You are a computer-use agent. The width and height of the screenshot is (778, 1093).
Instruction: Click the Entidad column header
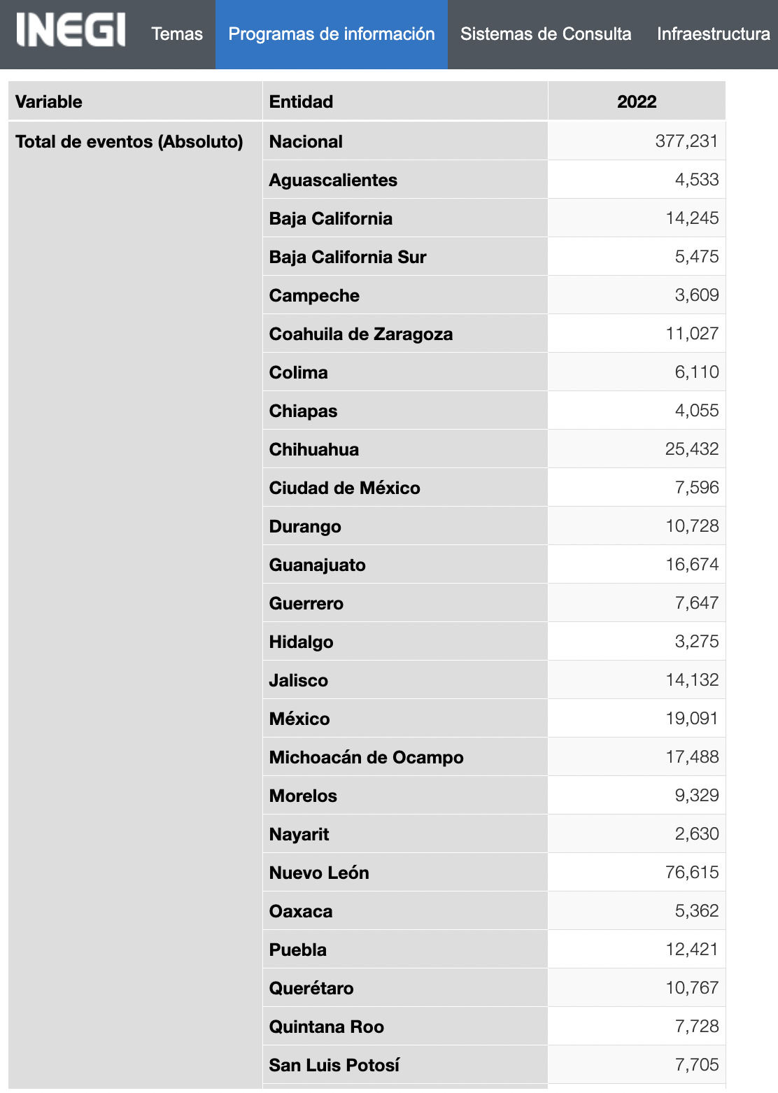[x=302, y=101]
